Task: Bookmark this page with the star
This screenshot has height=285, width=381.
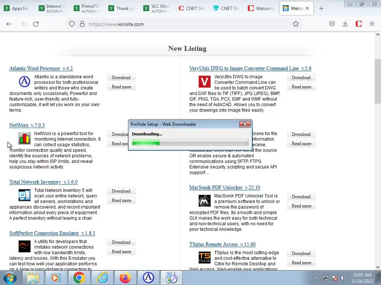Action: (296, 24)
